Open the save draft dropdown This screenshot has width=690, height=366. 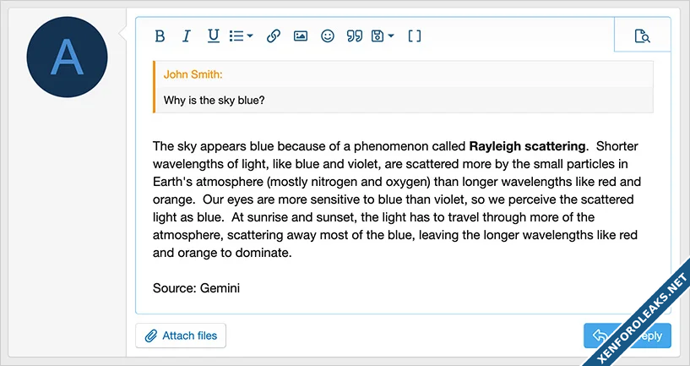click(383, 36)
